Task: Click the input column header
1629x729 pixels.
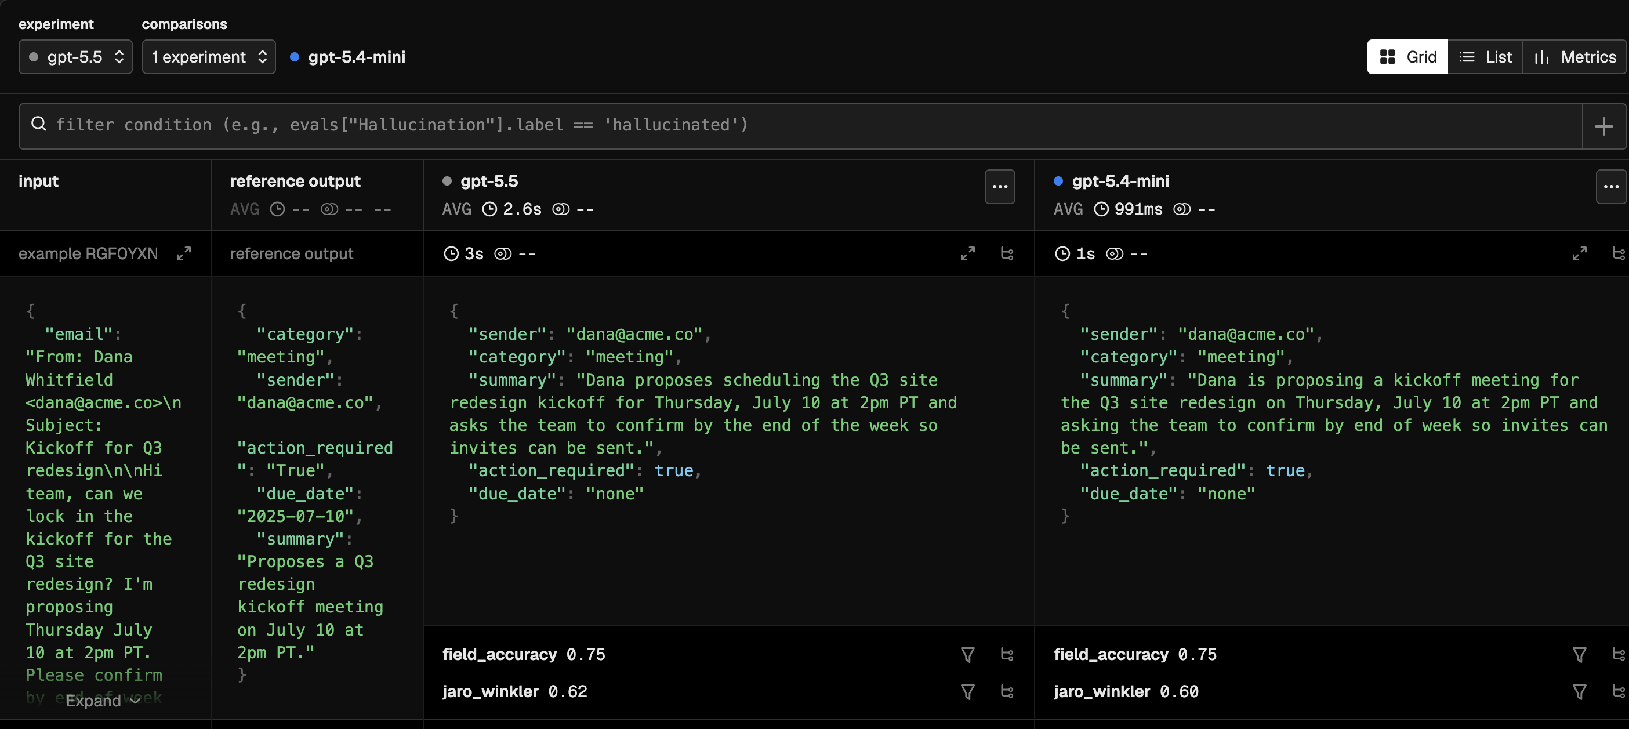Action: 39,182
